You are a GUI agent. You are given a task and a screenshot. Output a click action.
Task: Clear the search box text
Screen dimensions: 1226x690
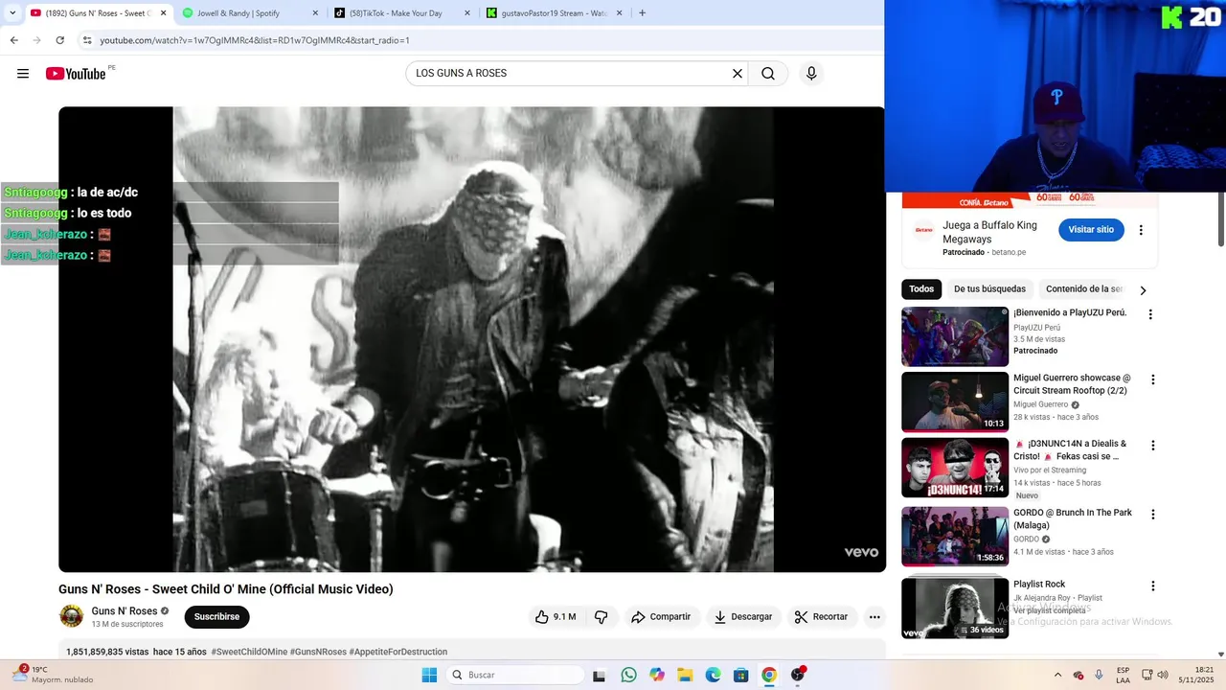coord(738,74)
